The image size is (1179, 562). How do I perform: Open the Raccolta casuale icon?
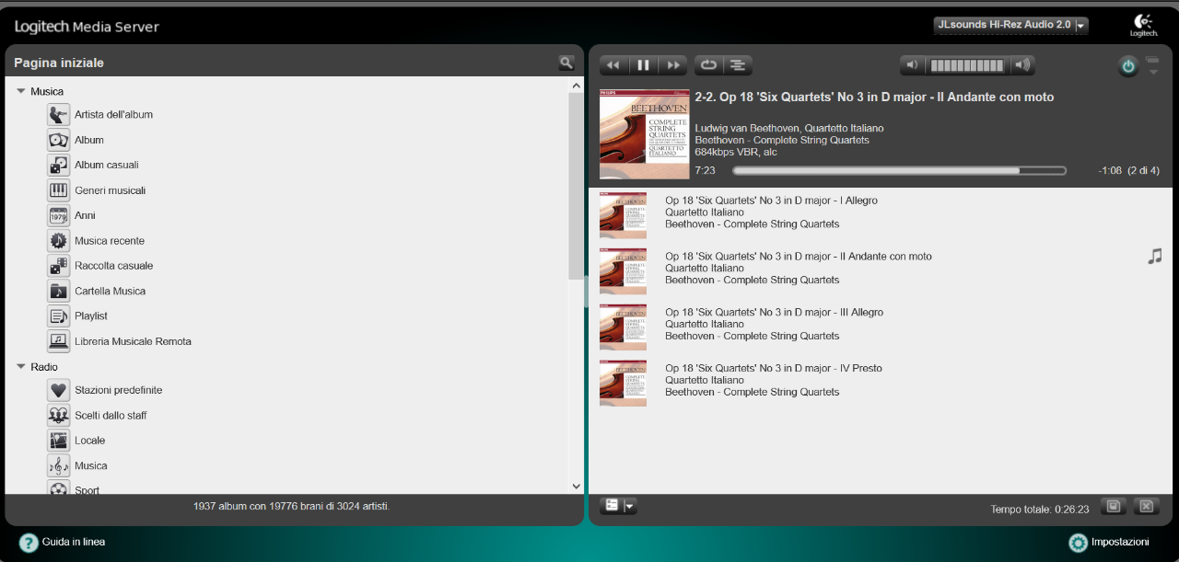(59, 266)
